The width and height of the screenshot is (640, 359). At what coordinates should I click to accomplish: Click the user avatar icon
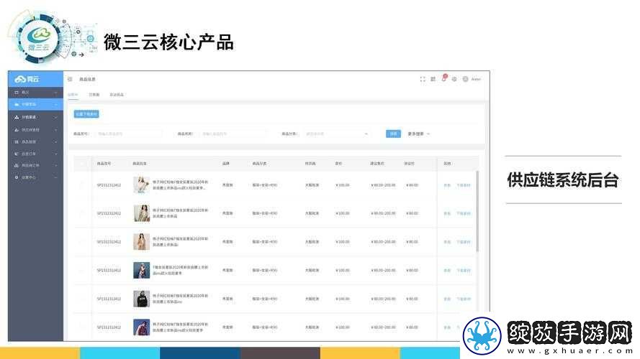(465, 79)
